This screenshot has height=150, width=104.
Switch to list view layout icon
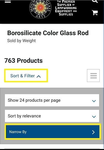click(93, 76)
